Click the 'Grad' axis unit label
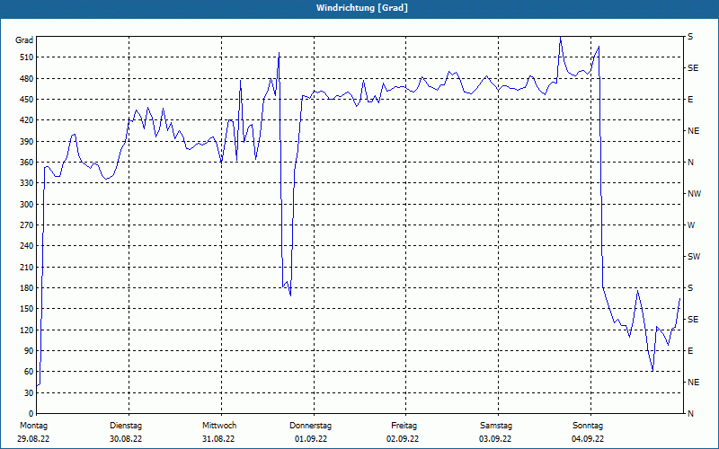 click(x=24, y=40)
